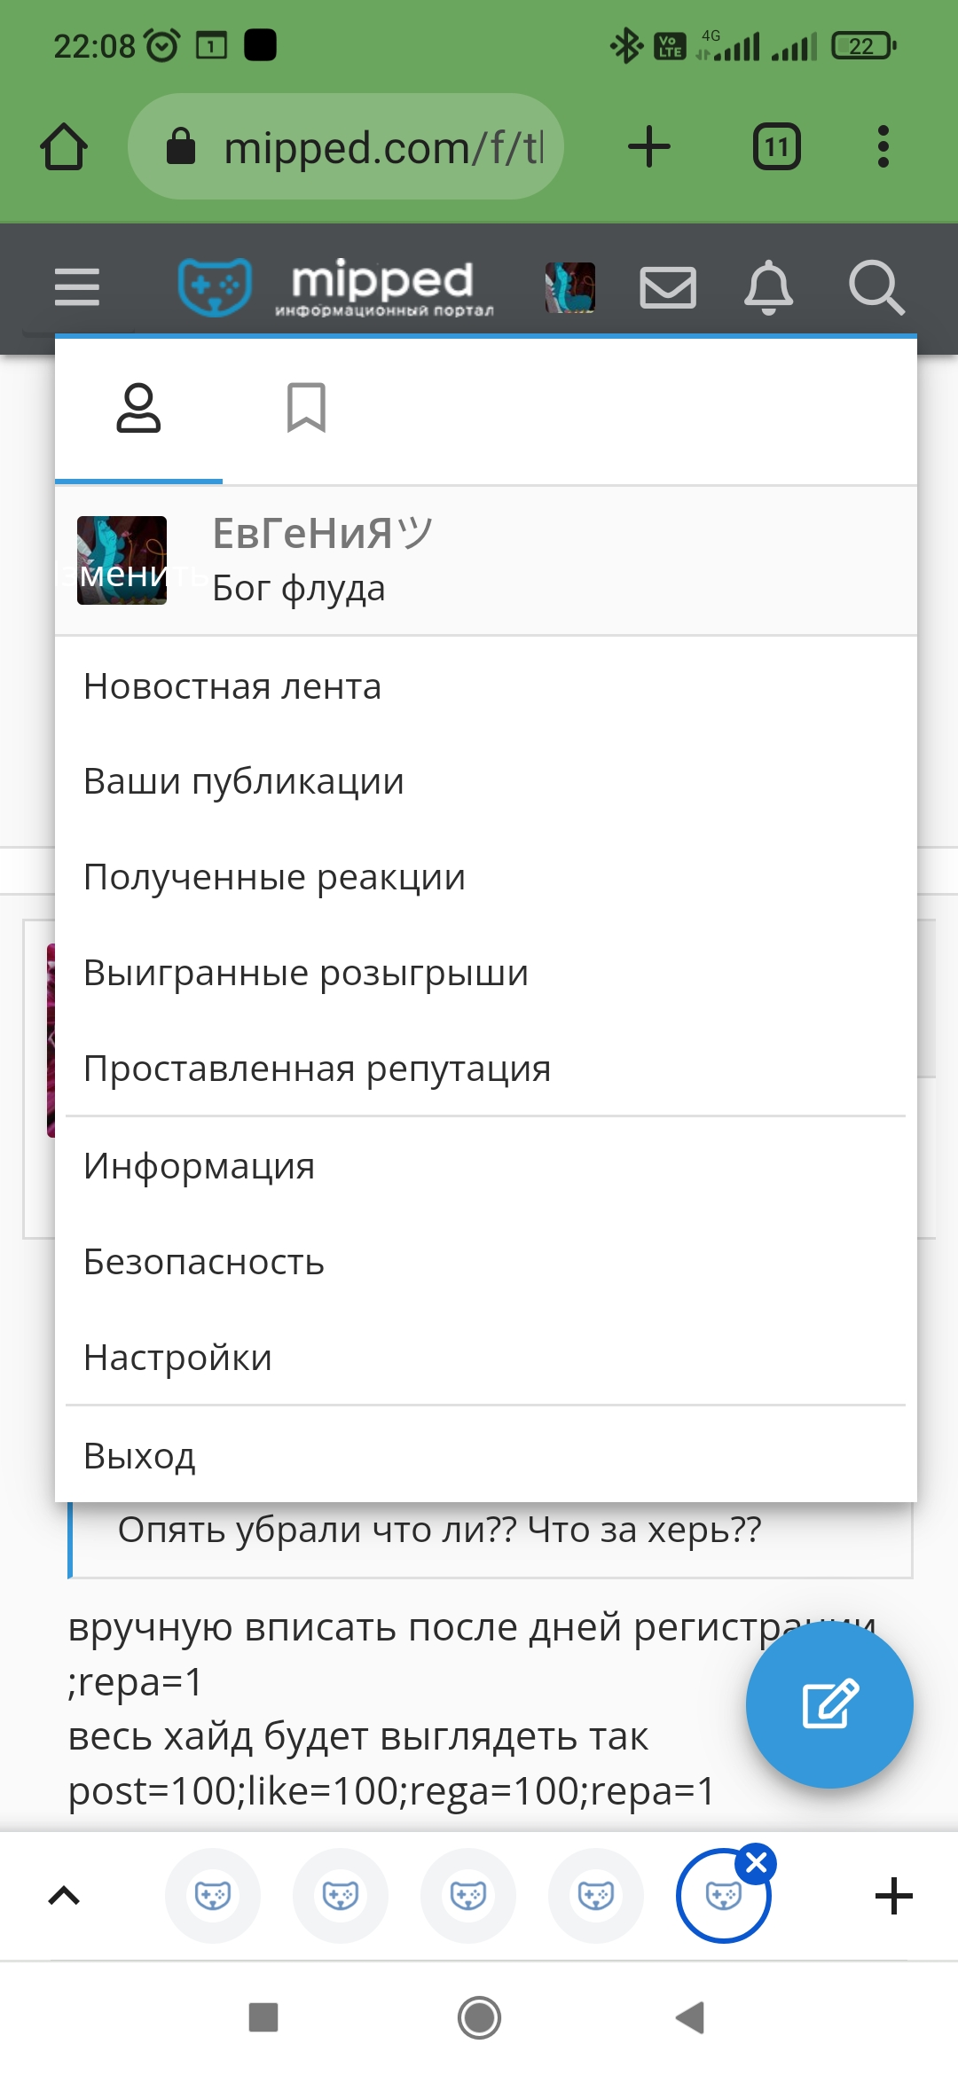Viewport: 958px width, 2075px height.
Task: Open the browser tab switcher showing 11
Action: click(777, 147)
